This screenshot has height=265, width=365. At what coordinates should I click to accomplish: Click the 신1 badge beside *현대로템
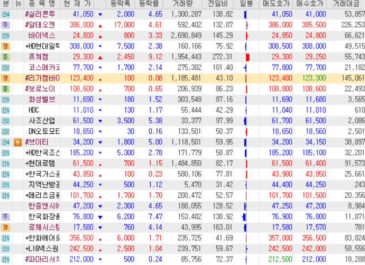[x=5, y=164]
